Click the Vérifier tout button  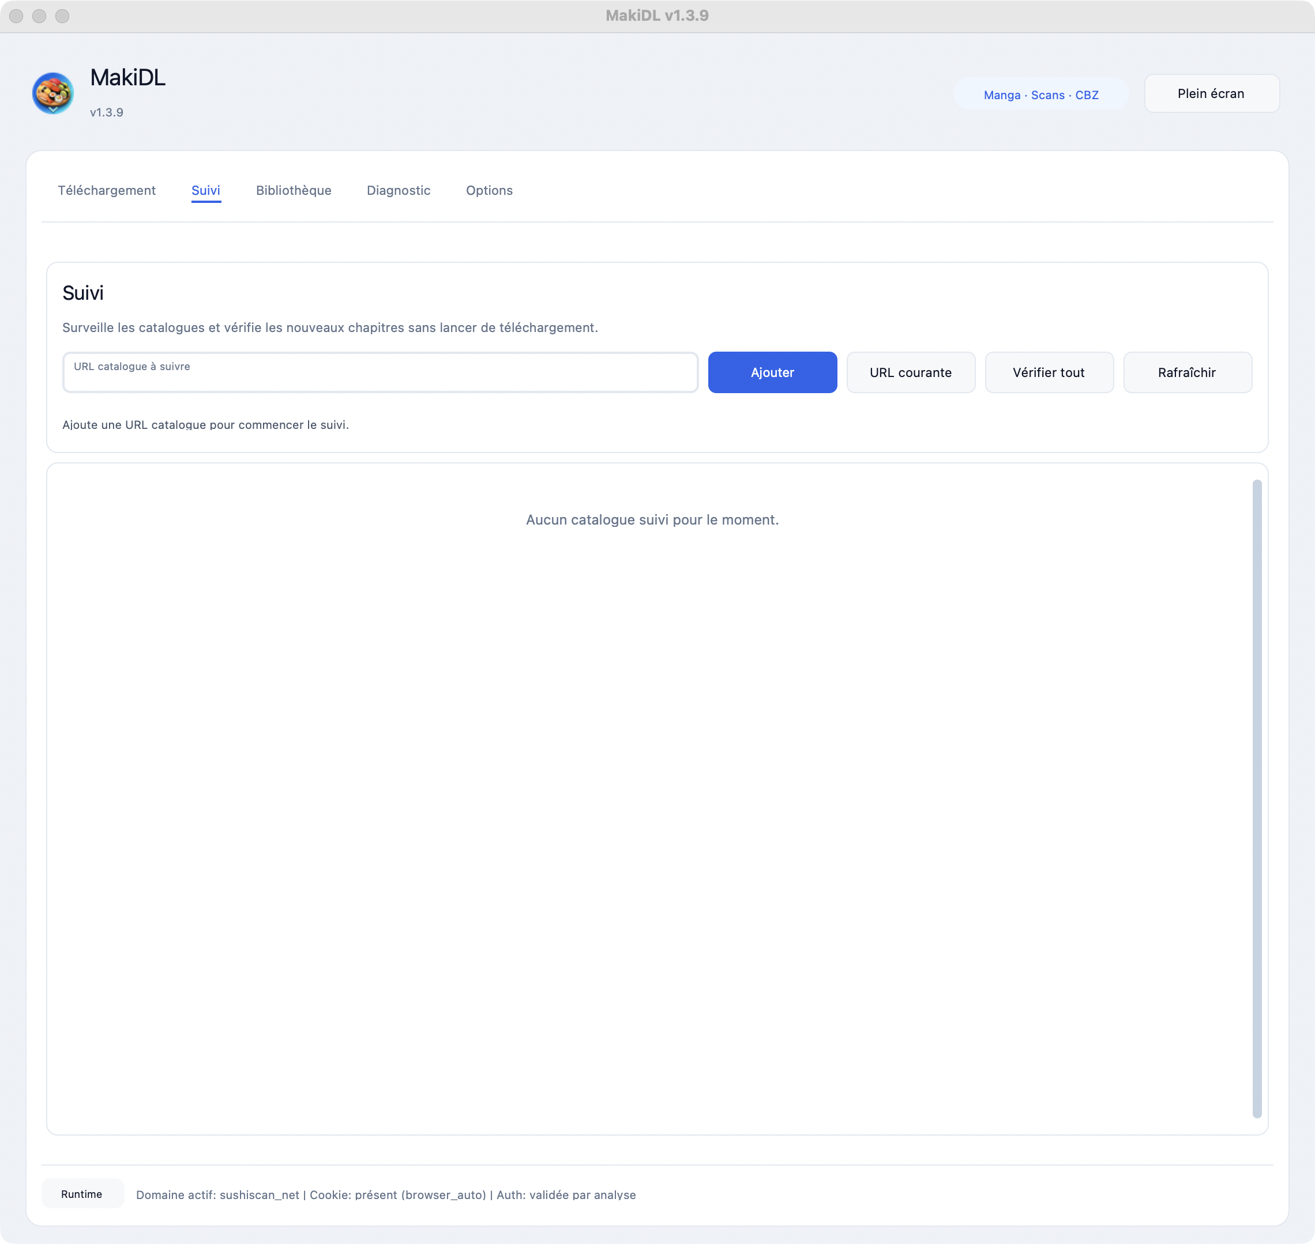point(1049,372)
